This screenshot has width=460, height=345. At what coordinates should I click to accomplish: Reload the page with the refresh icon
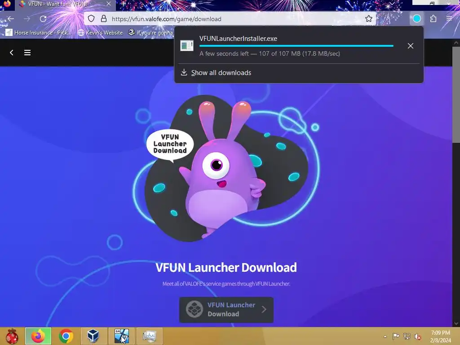coord(43,19)
